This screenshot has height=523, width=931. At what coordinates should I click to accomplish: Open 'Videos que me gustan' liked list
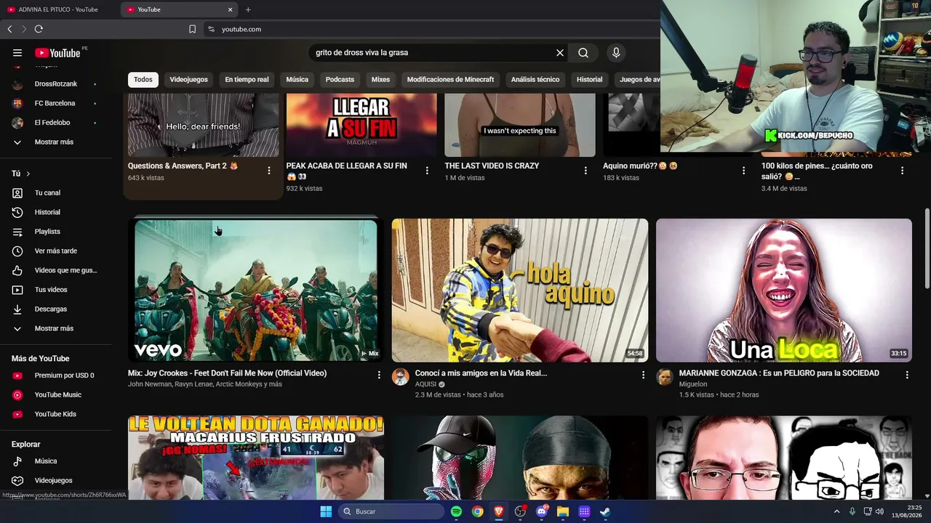point(56,270)
